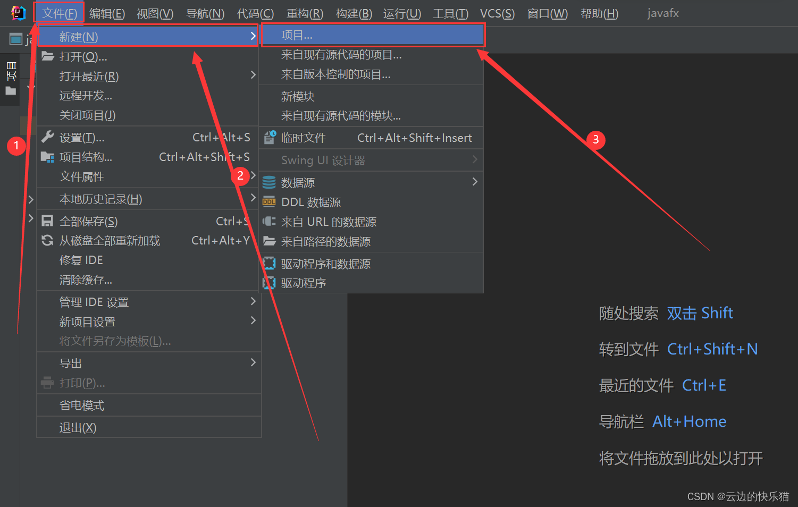This screenshot has height=507, width=798.
Task: Open the 帮助(H) menu
Action: (x=600, y=13)
